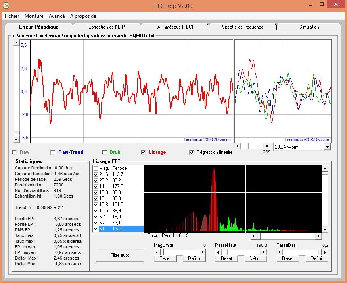Enable the Raw-Trend checkbox
The height and width of the screenshot is (283, 347).
[x=53, y=152]
